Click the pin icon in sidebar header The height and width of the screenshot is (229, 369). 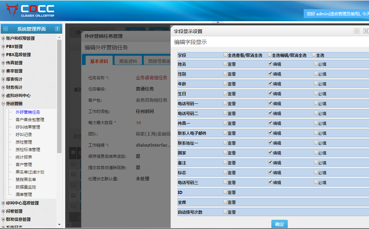pos(57,29)
